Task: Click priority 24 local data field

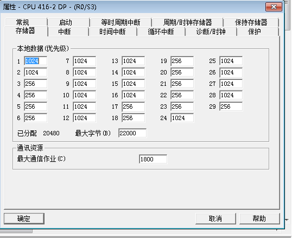Action: click(x=182, y=118)
